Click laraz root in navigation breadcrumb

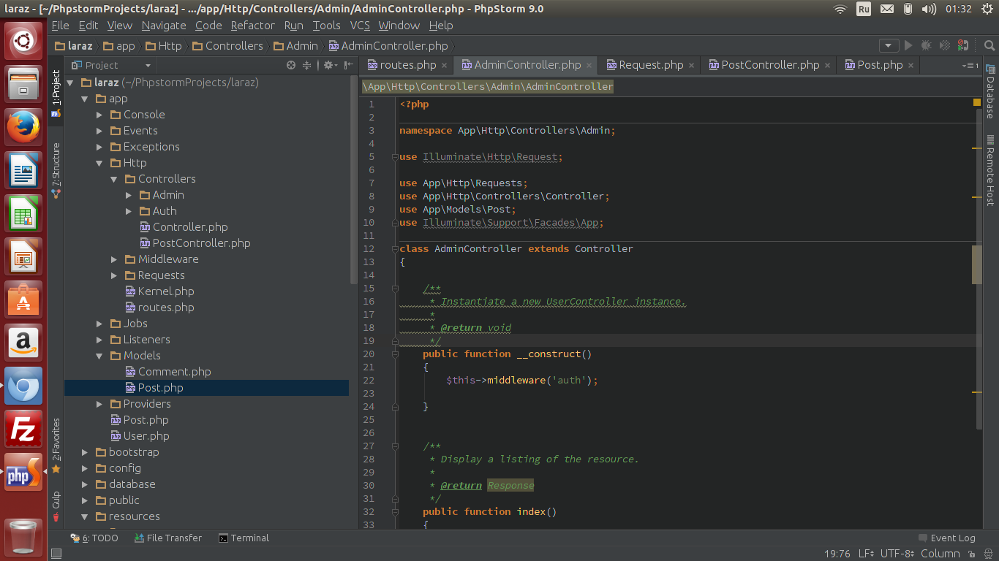74,45
